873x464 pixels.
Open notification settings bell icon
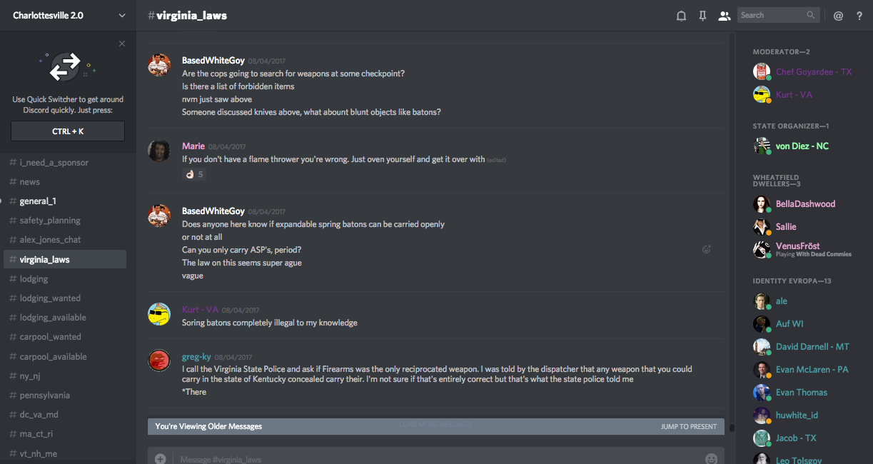point(681,16)
